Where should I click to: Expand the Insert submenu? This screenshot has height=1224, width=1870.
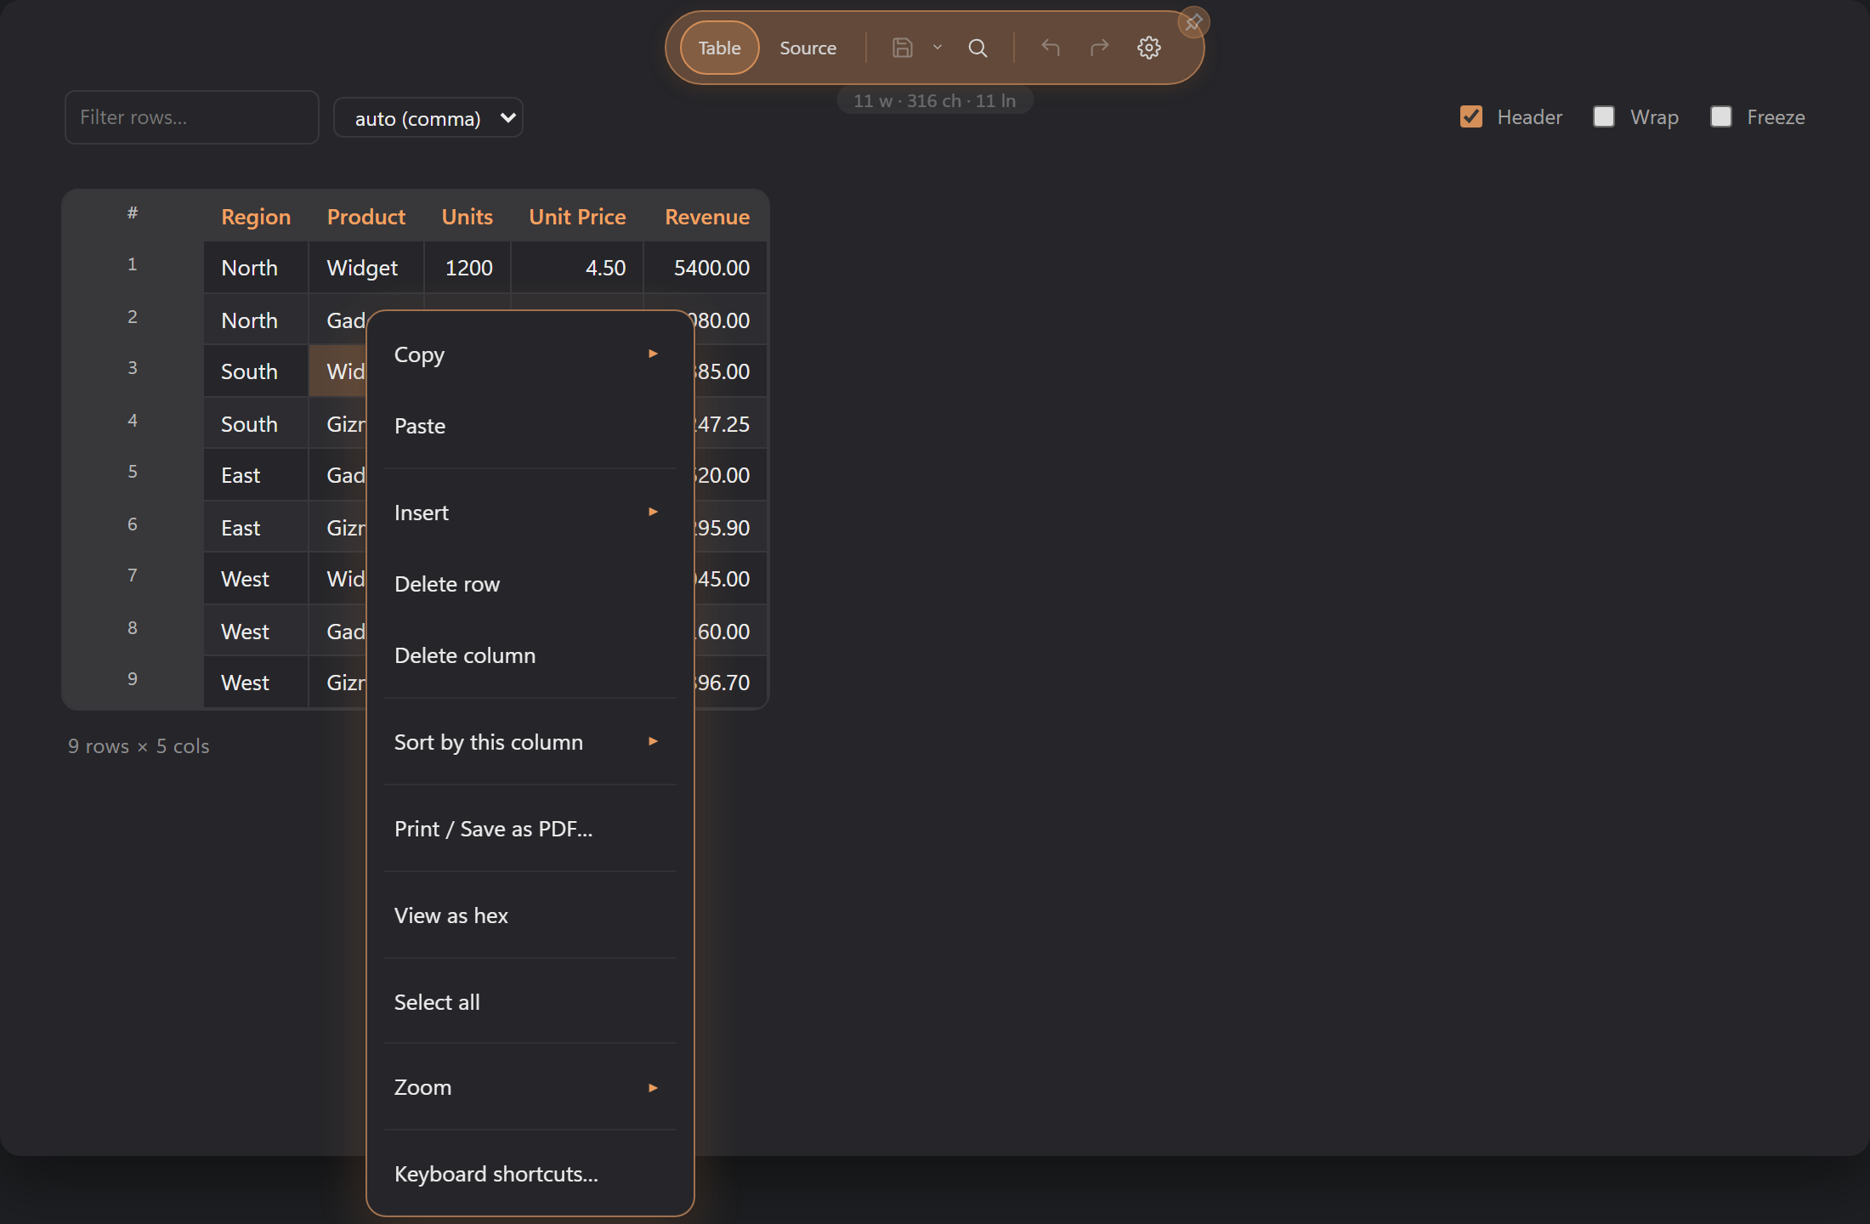[530, 513]
